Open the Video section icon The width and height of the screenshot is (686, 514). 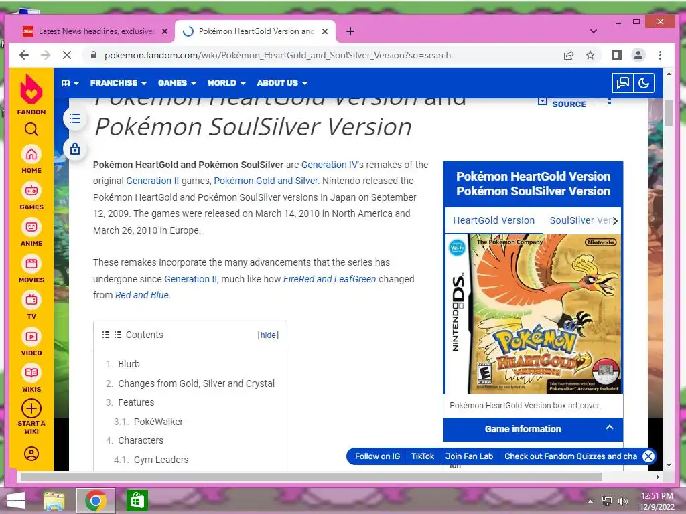(31, 337)
